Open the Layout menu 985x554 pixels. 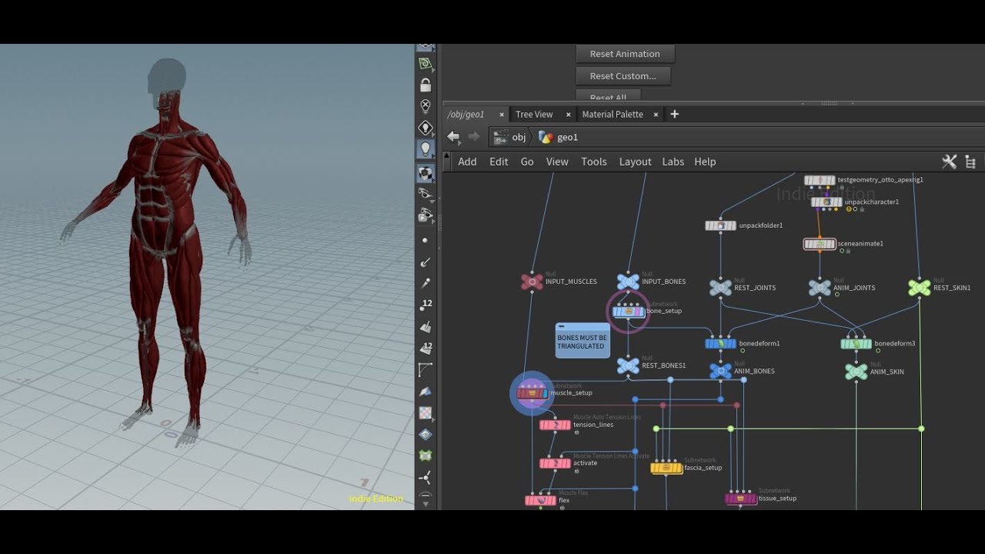635,162
